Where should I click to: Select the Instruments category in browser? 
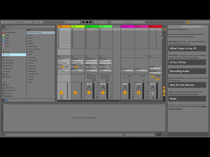[14, 60]
